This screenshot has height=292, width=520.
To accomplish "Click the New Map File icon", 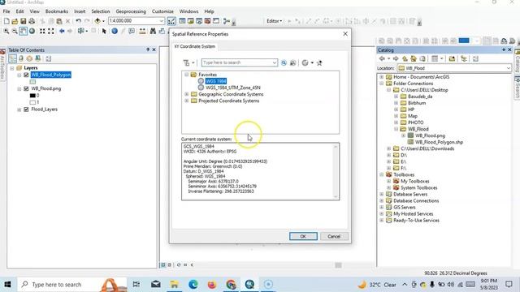I will [6, 21].
